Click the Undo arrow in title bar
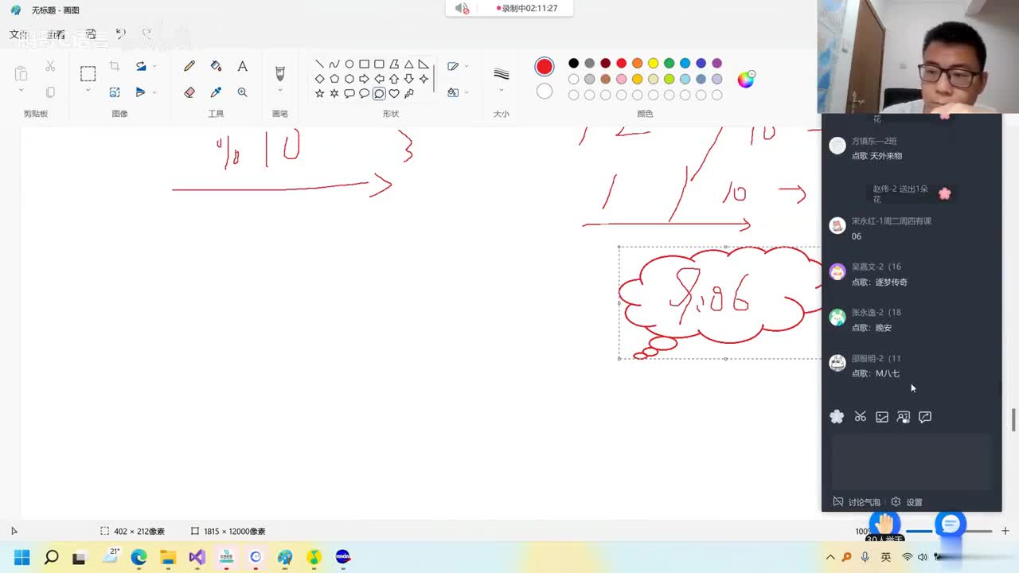The image size is (1019, 573). (x=120, y=34)
